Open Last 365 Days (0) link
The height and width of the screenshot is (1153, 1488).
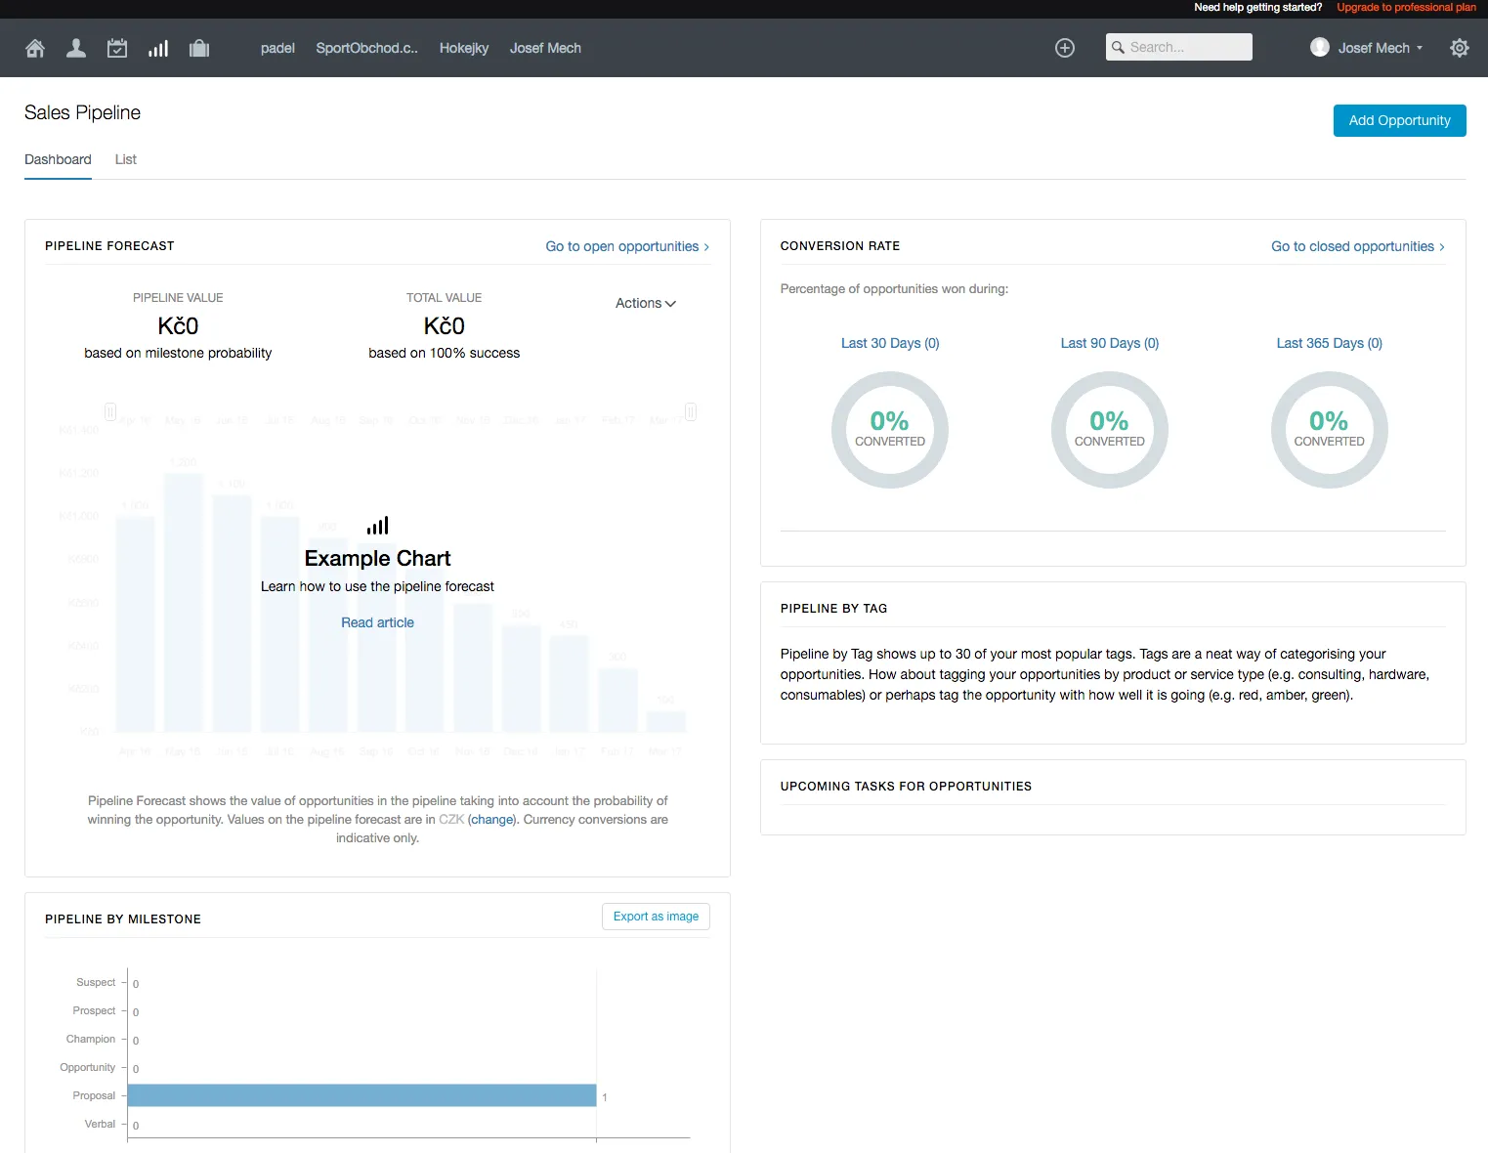[x=1329, y=343]
